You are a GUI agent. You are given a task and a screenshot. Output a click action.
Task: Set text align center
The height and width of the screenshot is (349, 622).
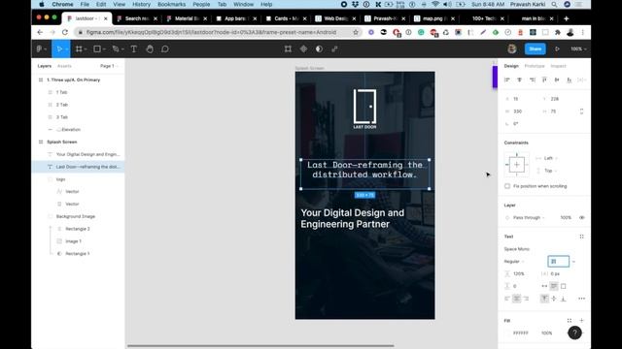pyautogui.click(x=516, y=299)
